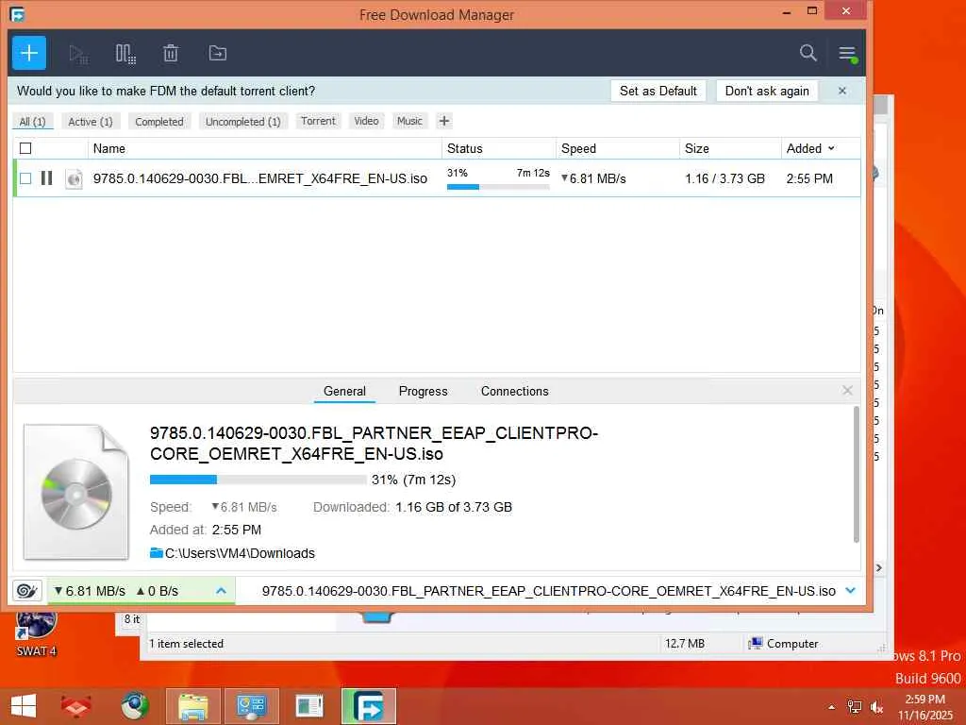The height and width of the screenshot is (725, 966).
Task: Open the globe browser taskbar icon
Action: [x=134, y=706]
